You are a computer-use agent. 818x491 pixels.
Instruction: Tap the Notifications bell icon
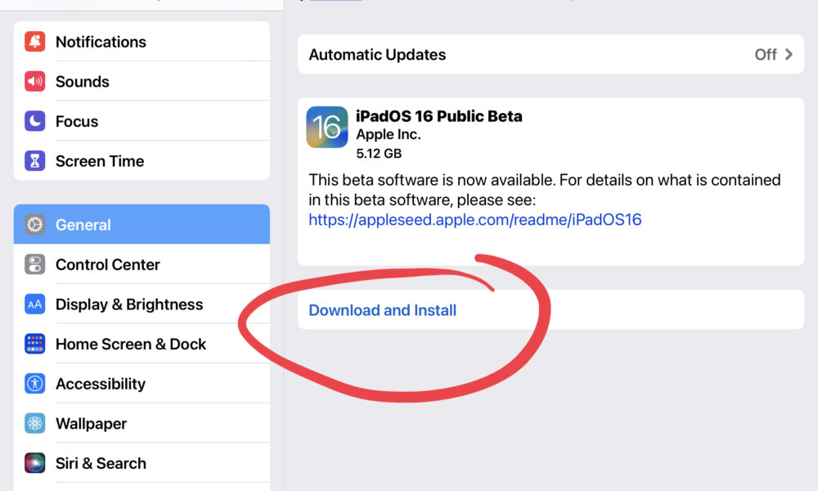click(x=35, y=42)
